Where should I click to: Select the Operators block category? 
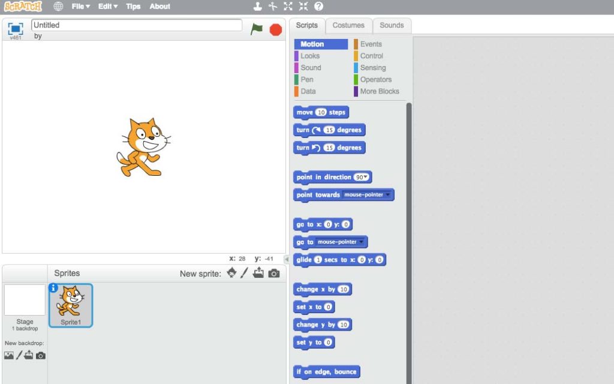(x=375, y=80)
